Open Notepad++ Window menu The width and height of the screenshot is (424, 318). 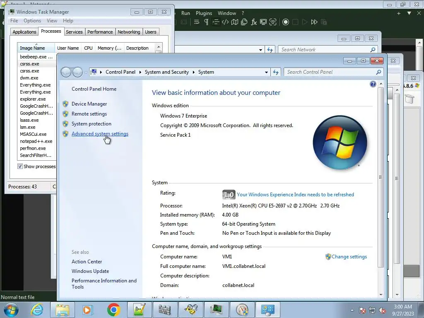pos(226,13)
